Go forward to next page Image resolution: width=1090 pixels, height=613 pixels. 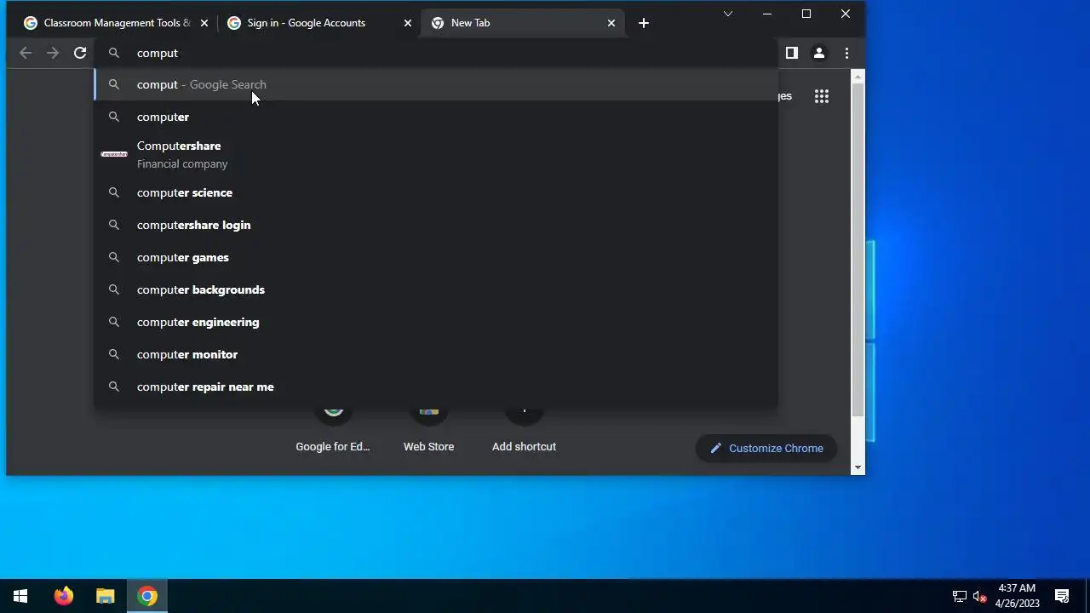53,53
